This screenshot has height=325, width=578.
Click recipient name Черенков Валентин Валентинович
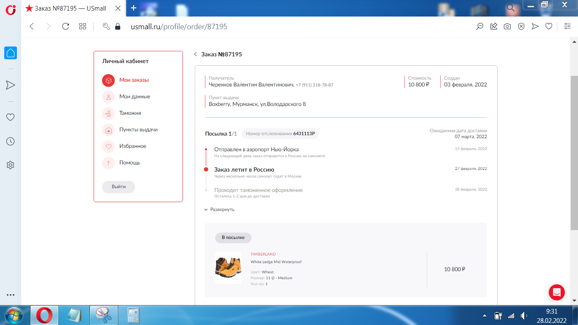click(252, 85)
